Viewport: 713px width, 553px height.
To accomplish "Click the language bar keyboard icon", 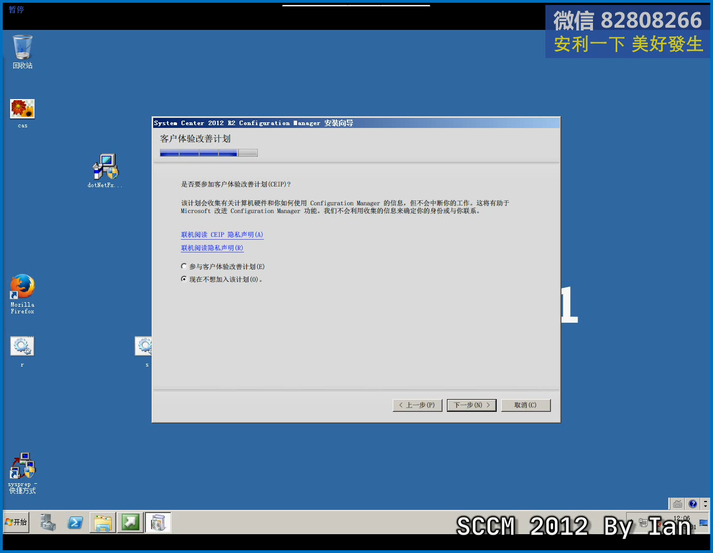I will [x=678, y=504].
